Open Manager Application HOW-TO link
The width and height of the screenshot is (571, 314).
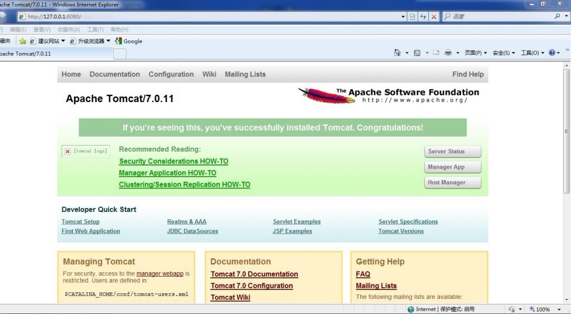167,173
